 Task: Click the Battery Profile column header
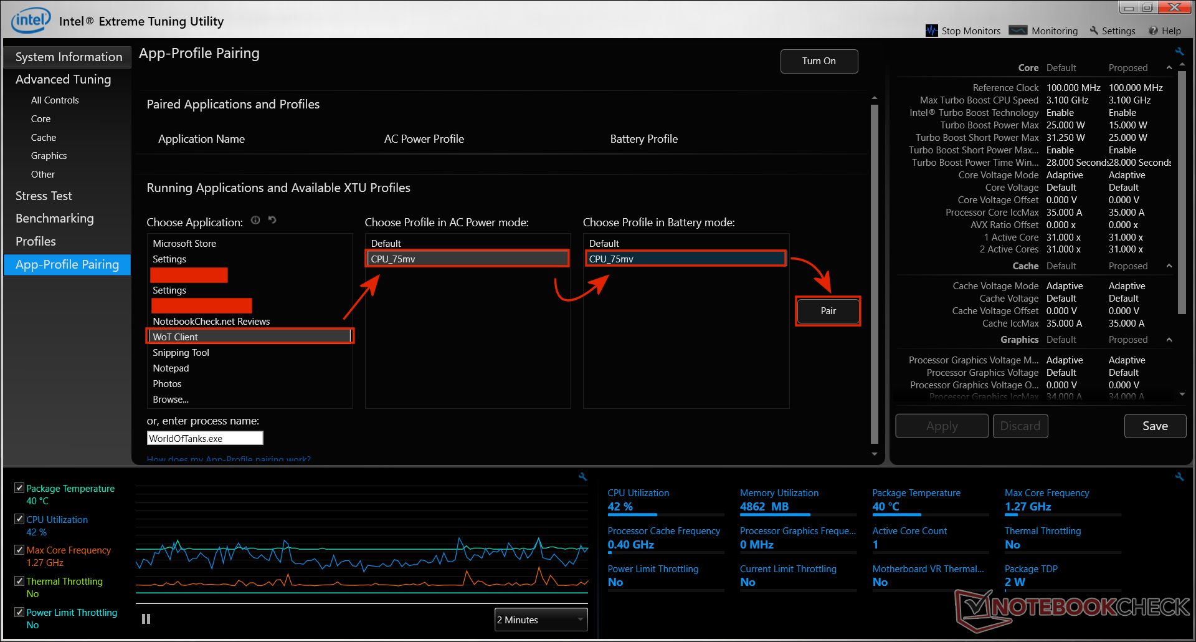point(643,139)
